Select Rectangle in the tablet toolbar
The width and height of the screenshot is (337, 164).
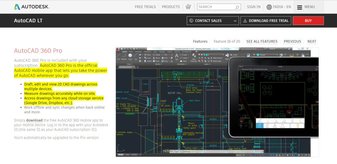(x=284, y=121)
